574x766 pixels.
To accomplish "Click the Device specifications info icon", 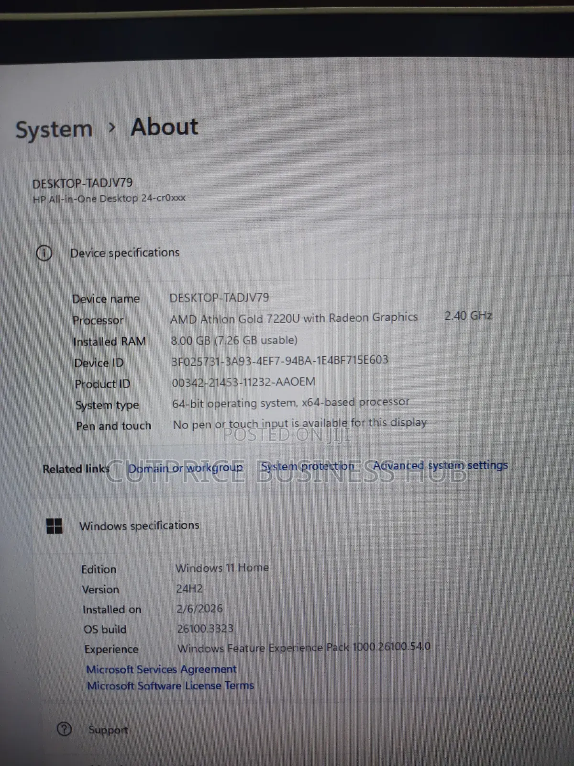I will pos(44,253).
